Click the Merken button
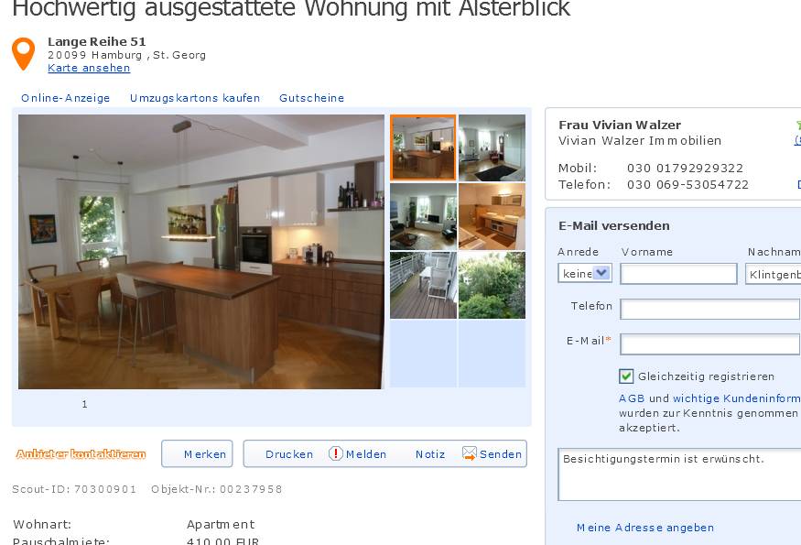 [197, 453]
